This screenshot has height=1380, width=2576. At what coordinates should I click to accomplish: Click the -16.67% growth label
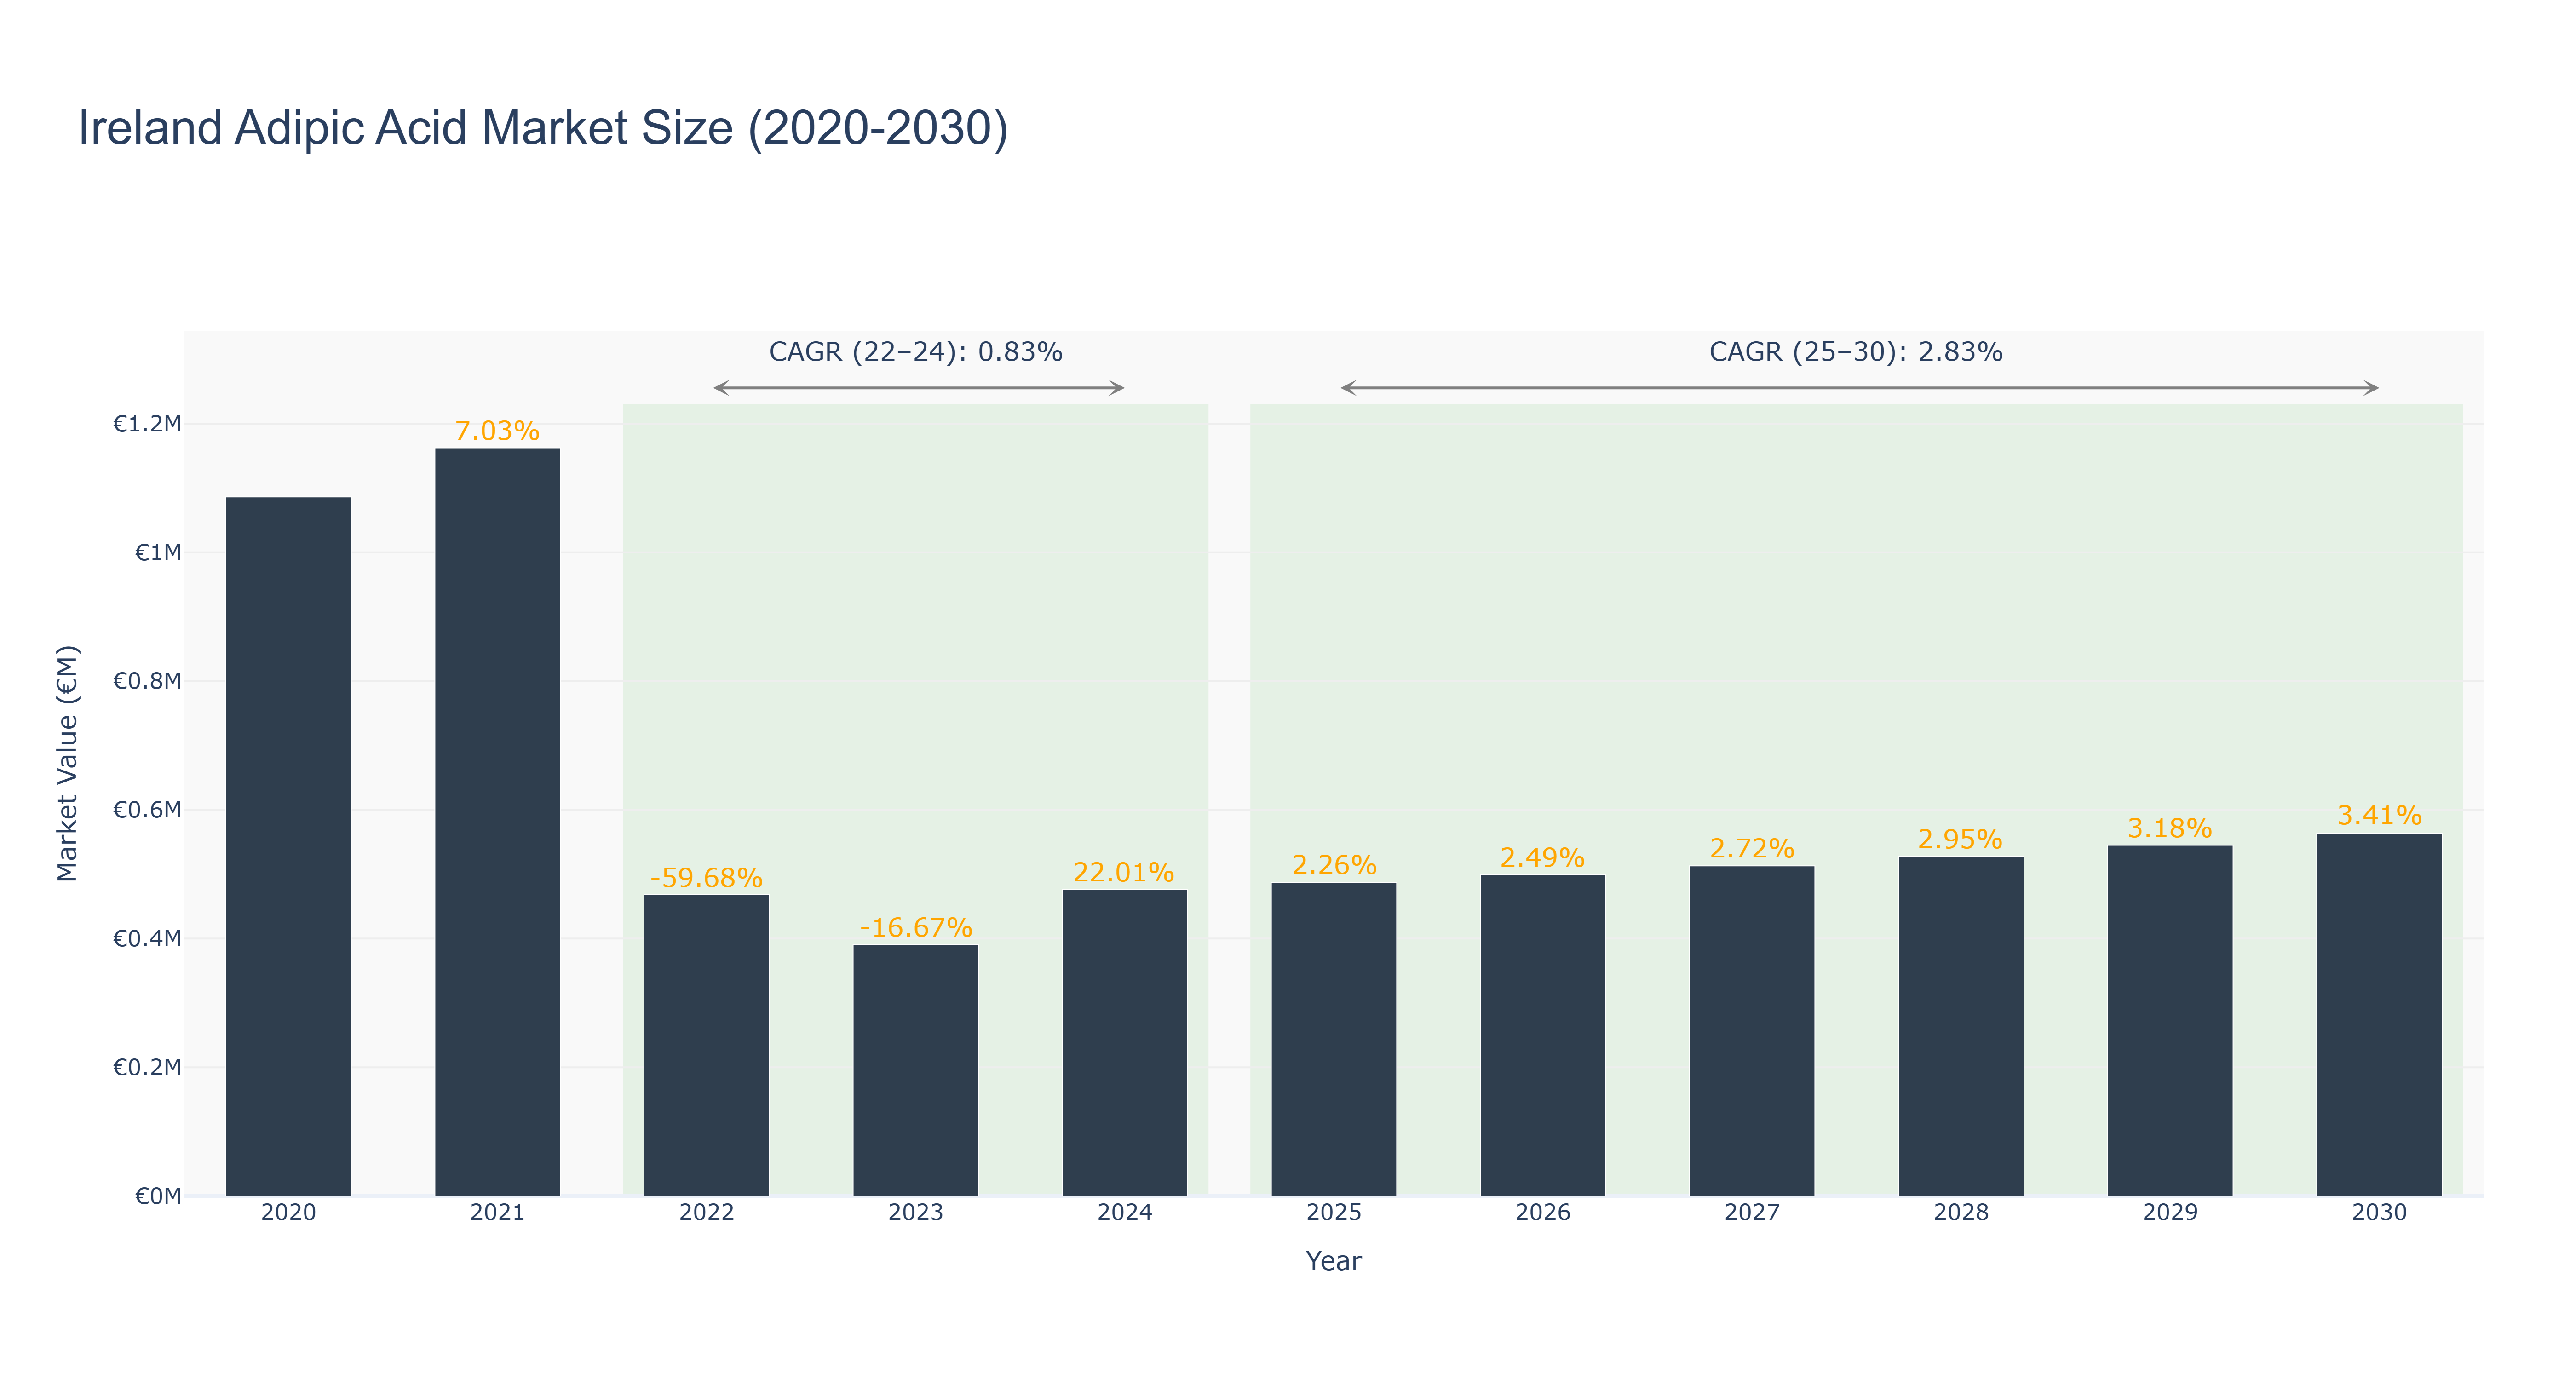point(915,928)
